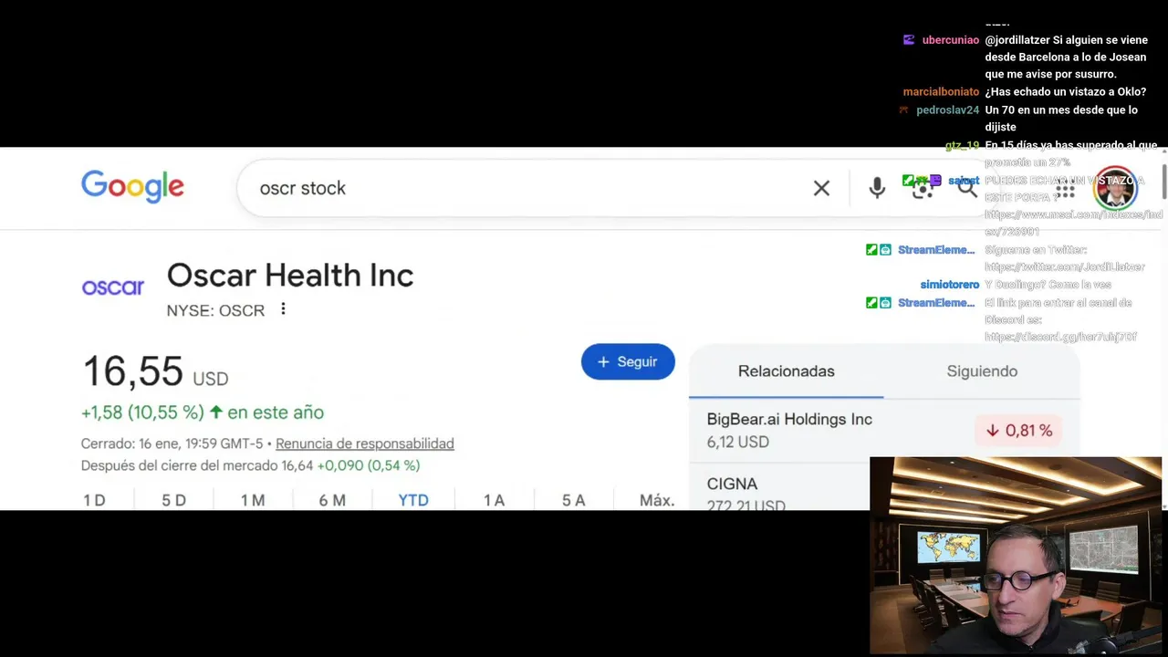Click the Oscar company logo
The width and height of the screenshot is (1168, 657).
pyautogui.click(x=113, y=287)
